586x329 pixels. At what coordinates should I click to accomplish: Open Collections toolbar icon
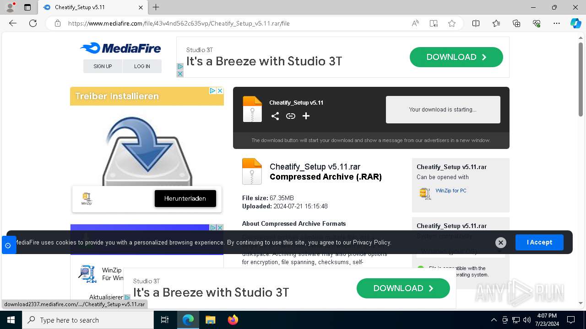(516, 23)
